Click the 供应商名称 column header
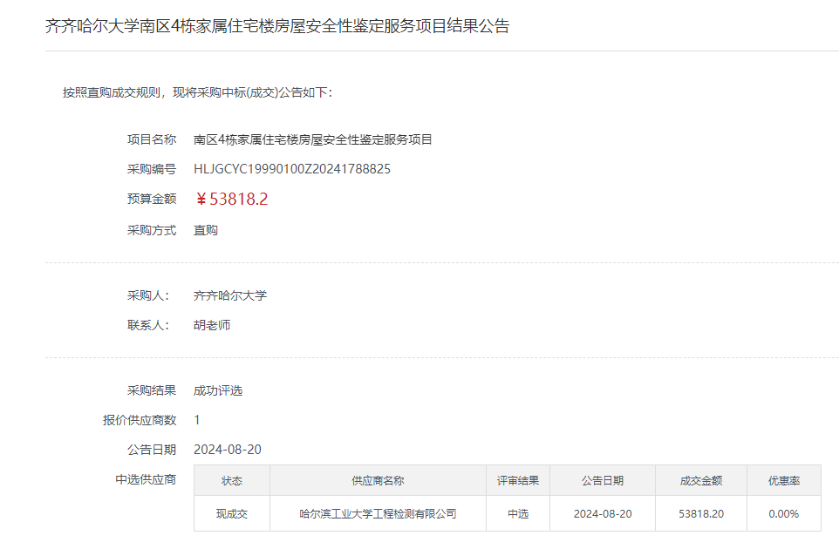839x549 pixels. (378, 480)
